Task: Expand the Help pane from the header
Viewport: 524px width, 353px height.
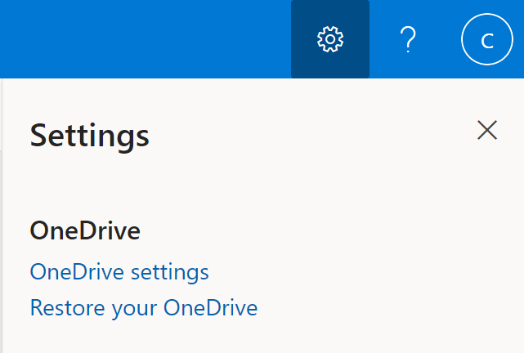Action: click(408, 39)
